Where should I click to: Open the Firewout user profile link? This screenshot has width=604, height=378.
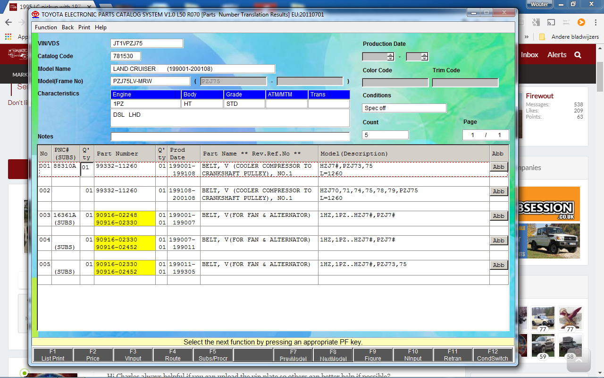pos(540,96)
